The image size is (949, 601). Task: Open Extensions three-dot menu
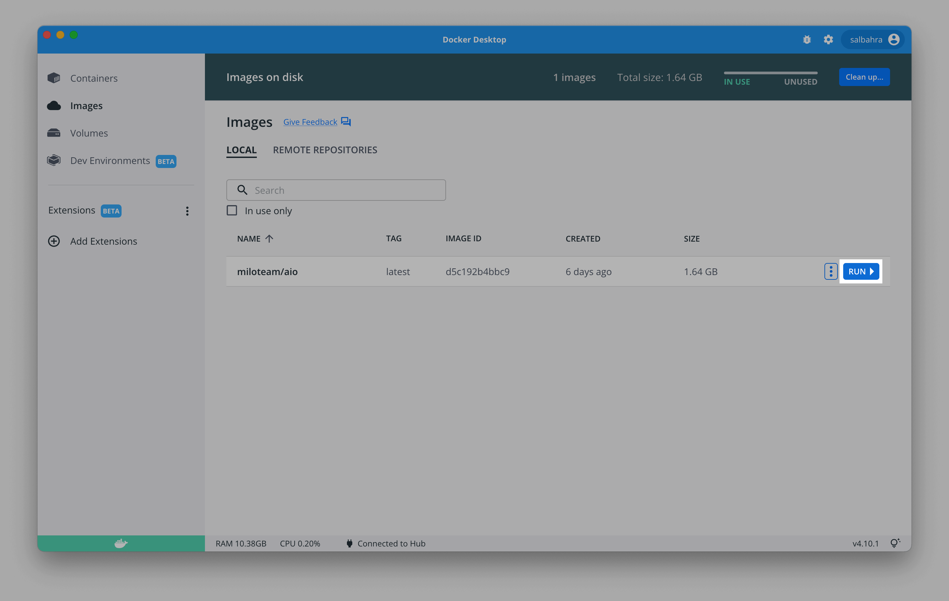tap(187, 211)
